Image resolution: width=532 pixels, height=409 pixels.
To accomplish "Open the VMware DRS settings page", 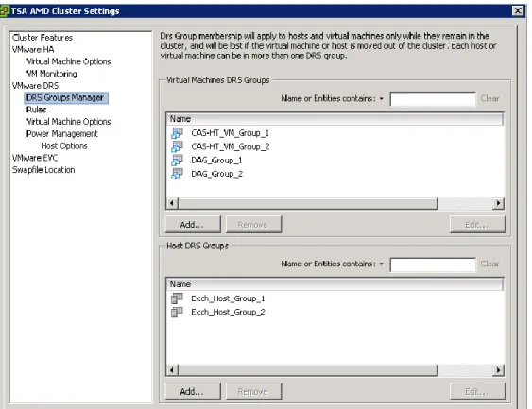I will [x=35, y=85].
